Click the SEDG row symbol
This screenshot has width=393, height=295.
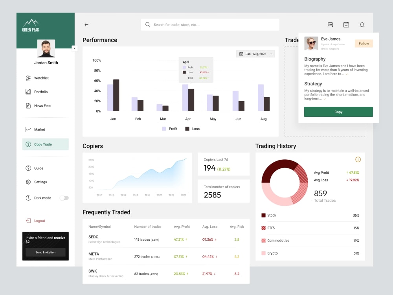pyautogui.click(x=93, y=237)
